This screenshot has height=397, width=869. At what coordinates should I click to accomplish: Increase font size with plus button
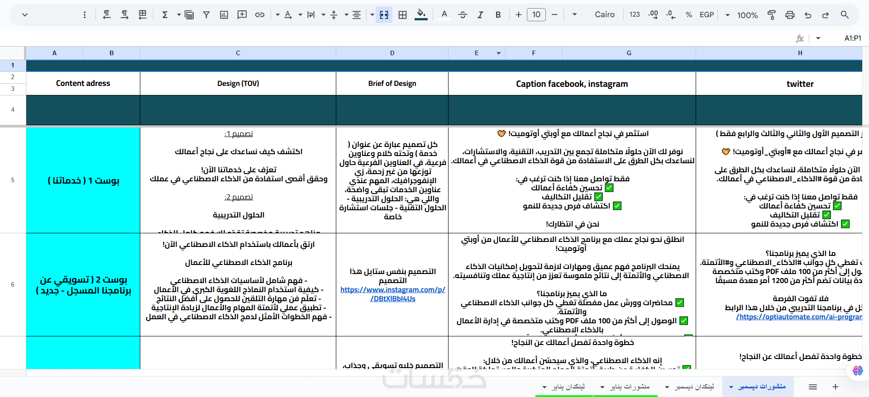tap(519, 15)
